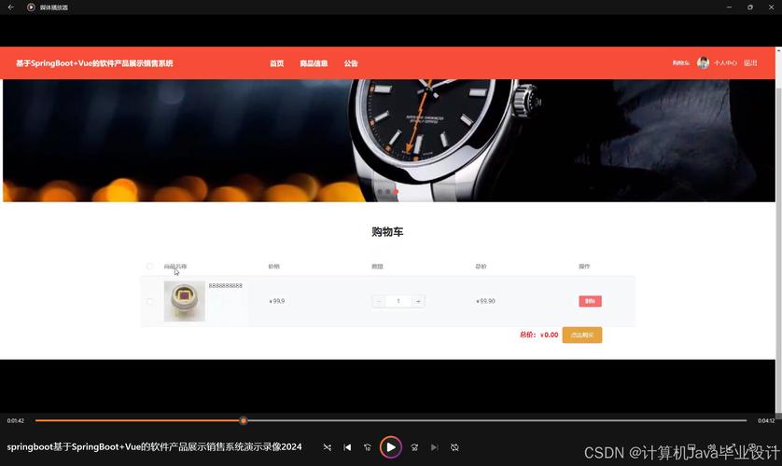Image resolution: width=782 pixels, height=466 pixels.
Task: Click the elapsed time 0:01:42
Action: [x=16, y=420]
